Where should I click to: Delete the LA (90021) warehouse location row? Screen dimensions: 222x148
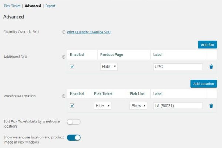click(x=211, y=106)
